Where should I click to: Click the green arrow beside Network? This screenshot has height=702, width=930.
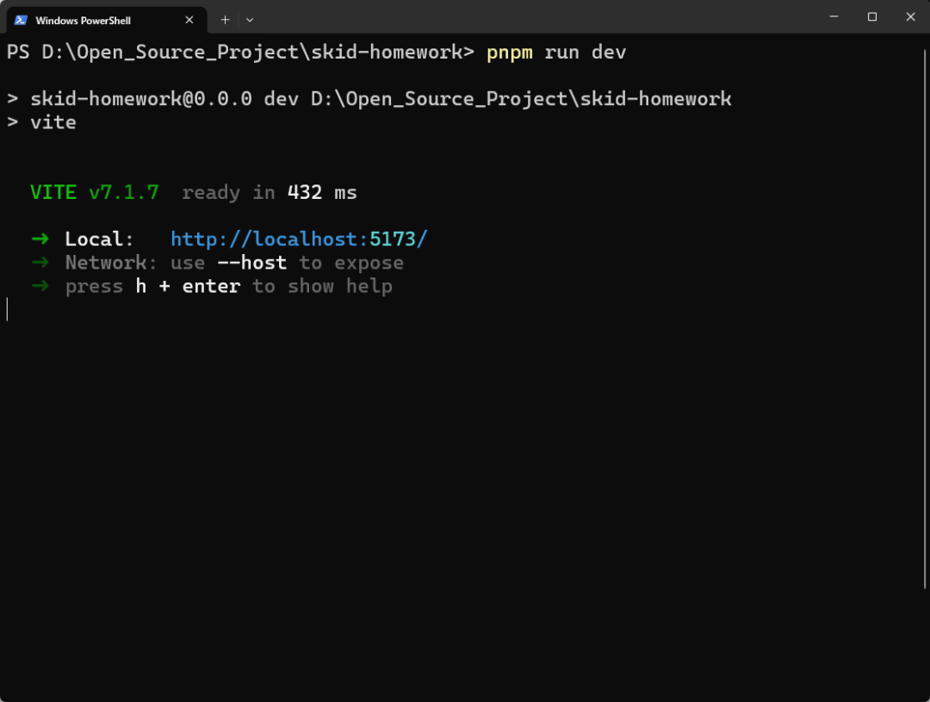(x=40, y=262)
